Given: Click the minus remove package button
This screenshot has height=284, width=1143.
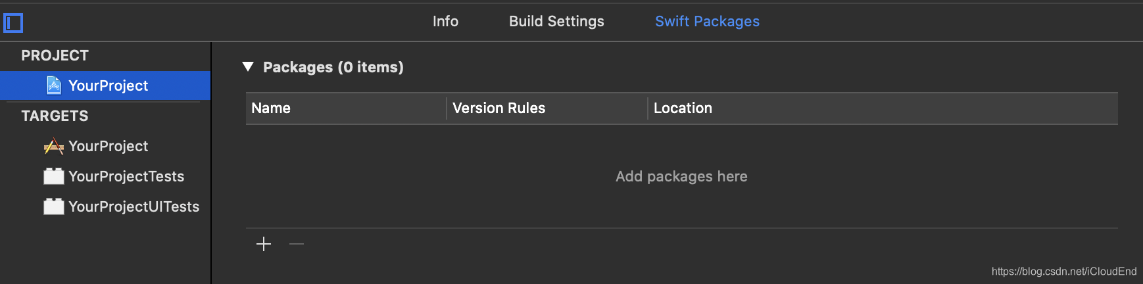Looking at the screenshot, I should pos(297,244).
